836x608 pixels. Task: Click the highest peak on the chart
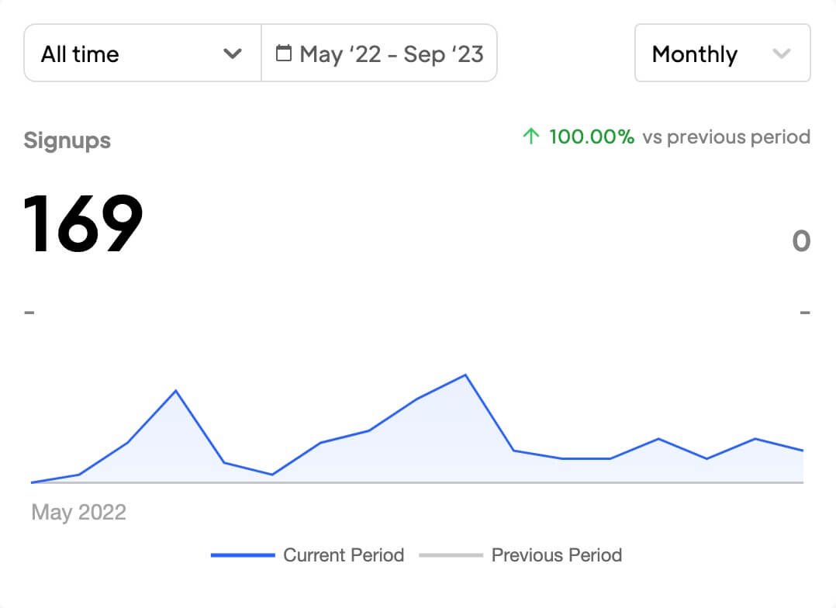465,375
